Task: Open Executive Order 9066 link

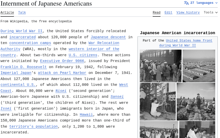Action: click(62, 61)
